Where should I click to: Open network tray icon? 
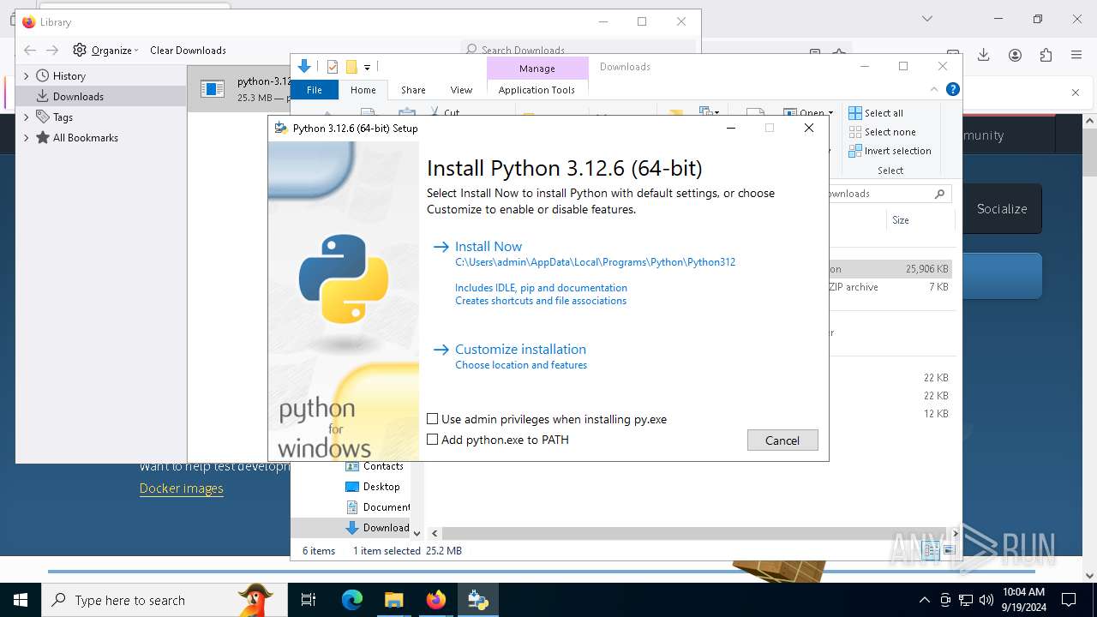966,600
